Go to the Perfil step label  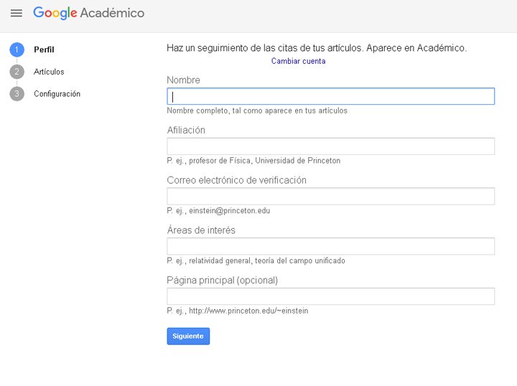point(44,50)
